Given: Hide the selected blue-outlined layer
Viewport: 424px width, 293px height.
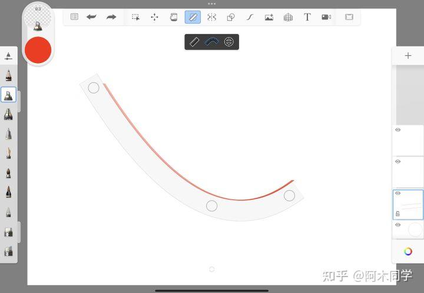Looking at the screenshot, I should (x=397, y=193).
